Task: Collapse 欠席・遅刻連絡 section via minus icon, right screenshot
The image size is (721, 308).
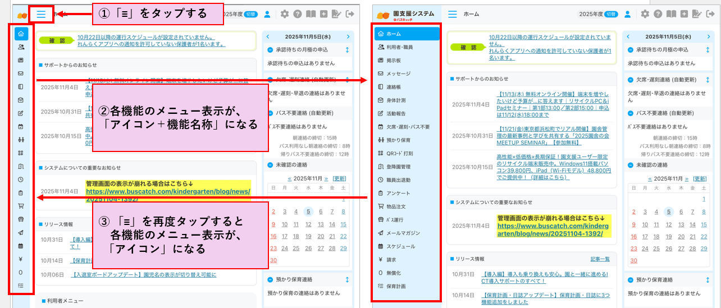Action: coord(631,80)
